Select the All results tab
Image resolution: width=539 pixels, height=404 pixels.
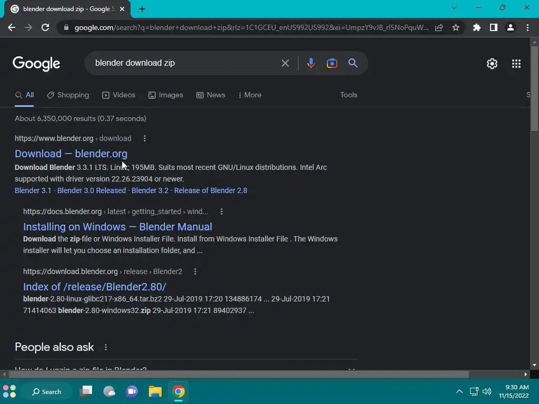24,95
